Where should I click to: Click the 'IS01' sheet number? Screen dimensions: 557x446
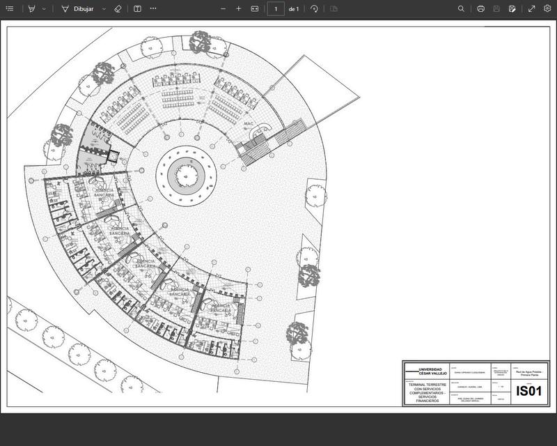click(529, 391)
